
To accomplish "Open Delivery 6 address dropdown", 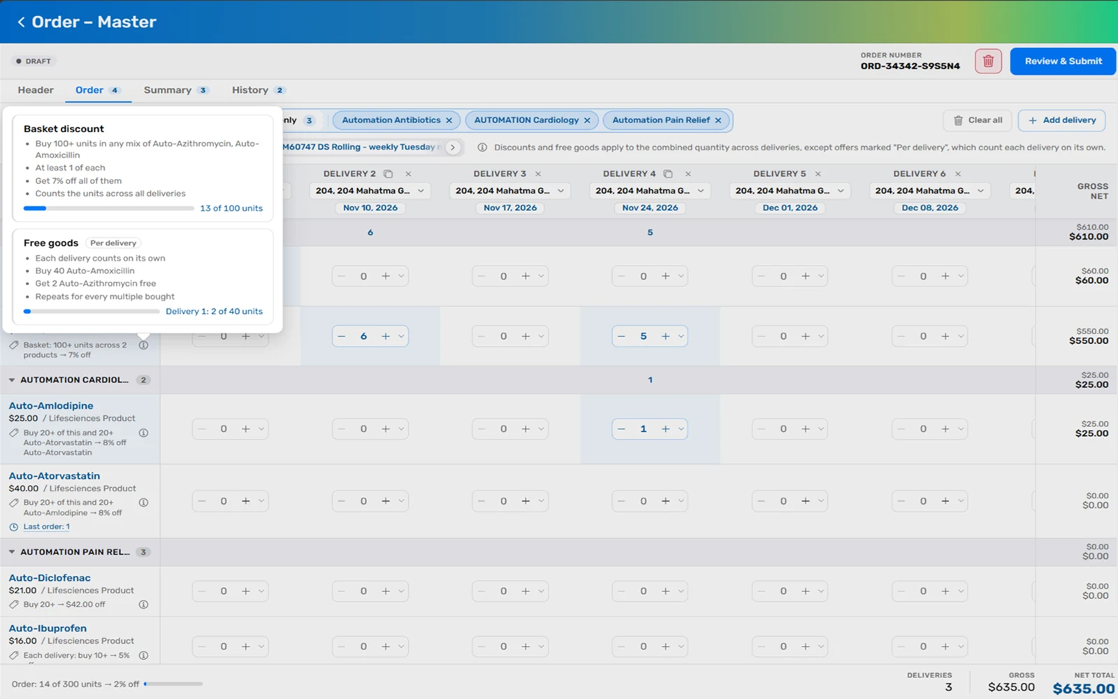I will point(930,191).
